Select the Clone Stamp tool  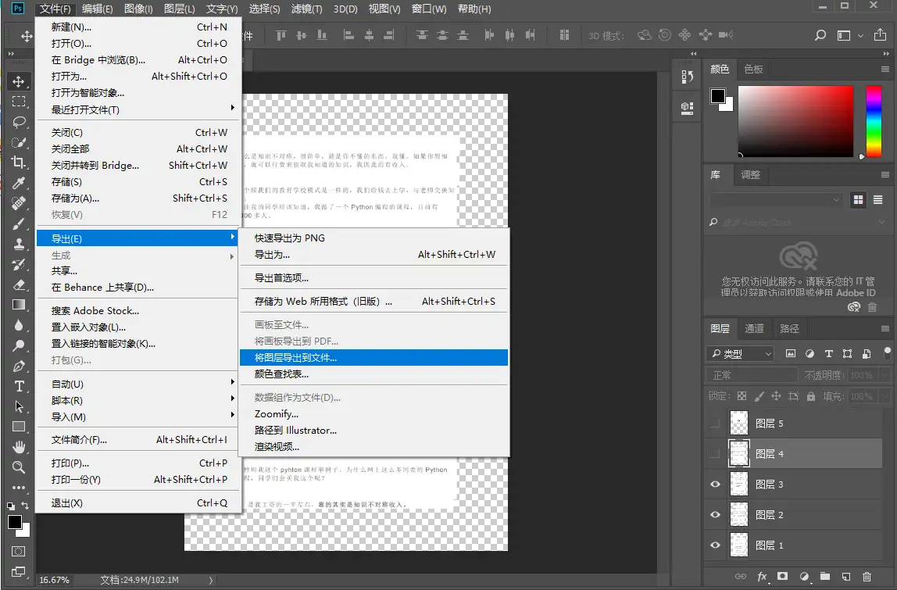coord(19,244)
